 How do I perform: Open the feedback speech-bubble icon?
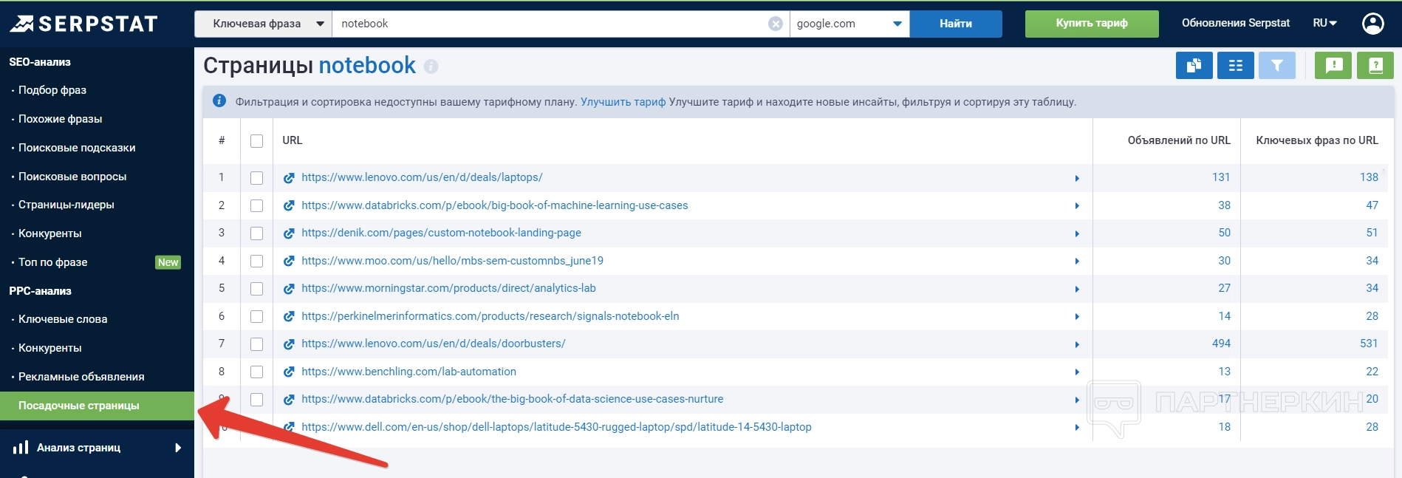point(1333,66)
